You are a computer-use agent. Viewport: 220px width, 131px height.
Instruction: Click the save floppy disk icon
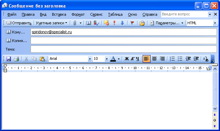[x=9, y=59]
